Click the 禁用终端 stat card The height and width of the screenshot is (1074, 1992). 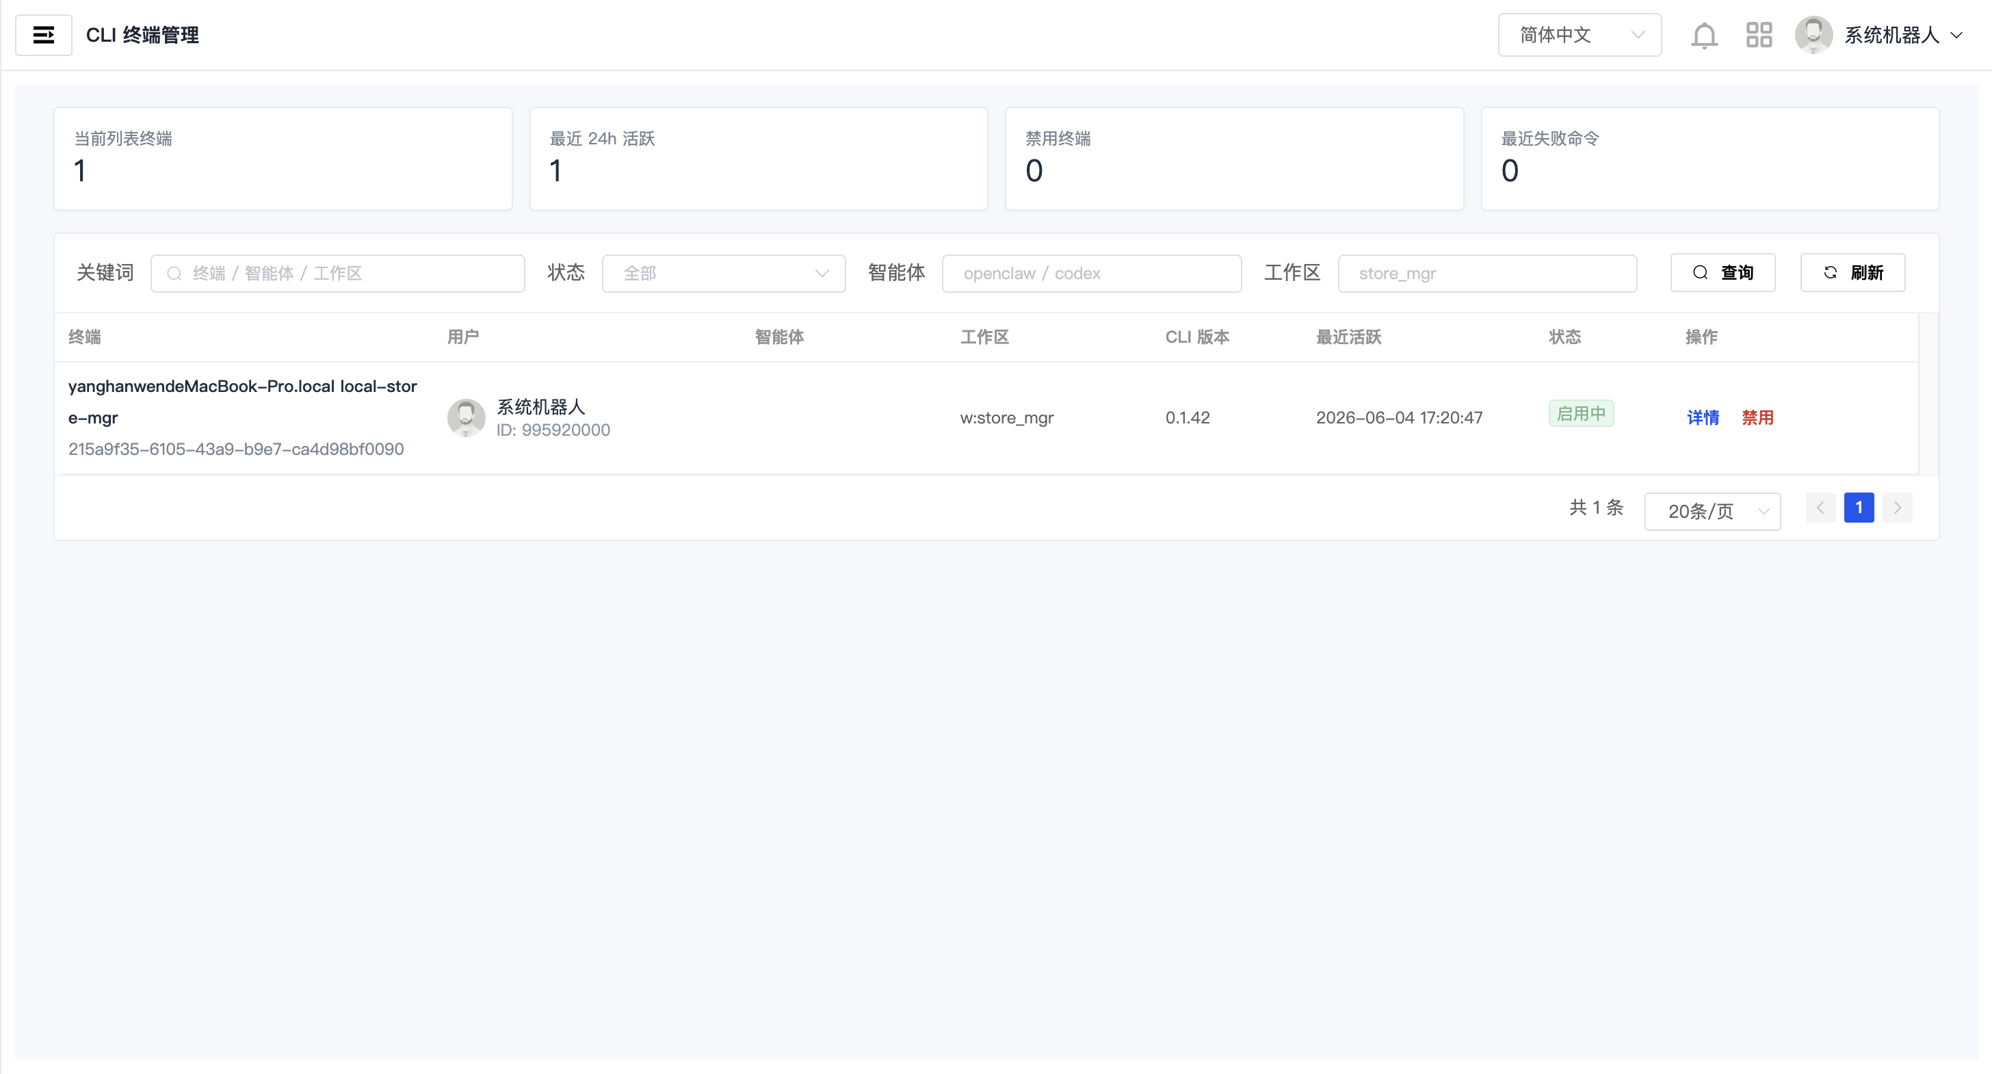(1234, 159)
